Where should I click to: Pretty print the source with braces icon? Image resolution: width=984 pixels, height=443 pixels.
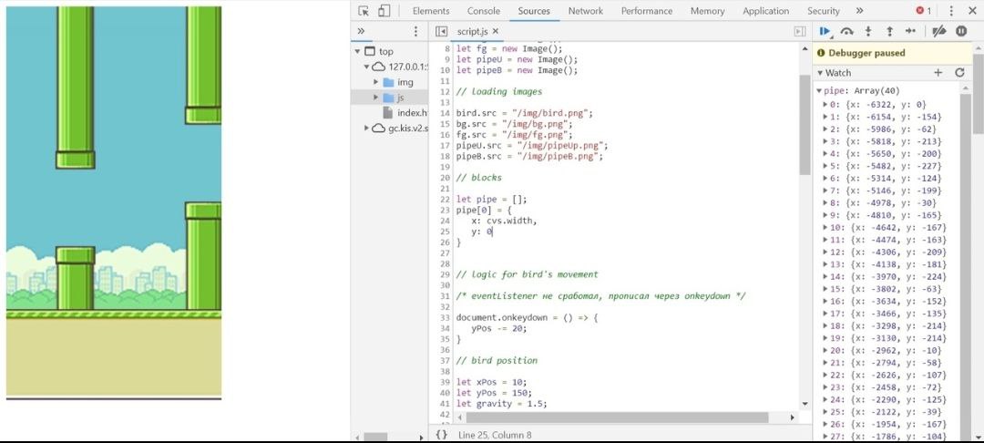pos(442,434)
